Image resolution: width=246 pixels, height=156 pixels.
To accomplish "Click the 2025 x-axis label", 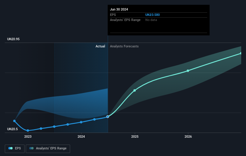I will point(135,137).
